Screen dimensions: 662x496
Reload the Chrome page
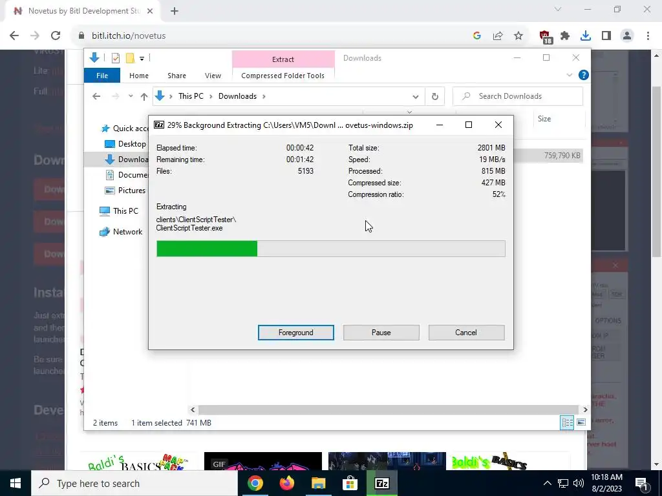tap(56, 36)
